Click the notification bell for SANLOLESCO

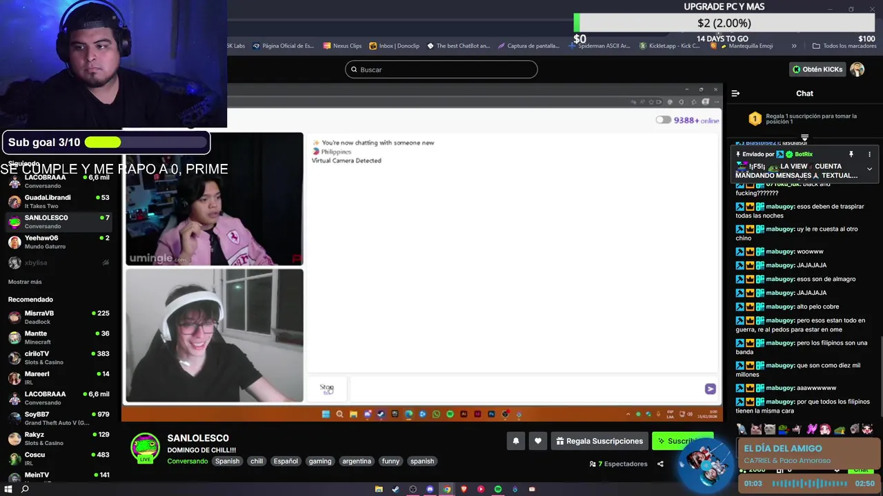pyautogui.click(x=515, y=441)
